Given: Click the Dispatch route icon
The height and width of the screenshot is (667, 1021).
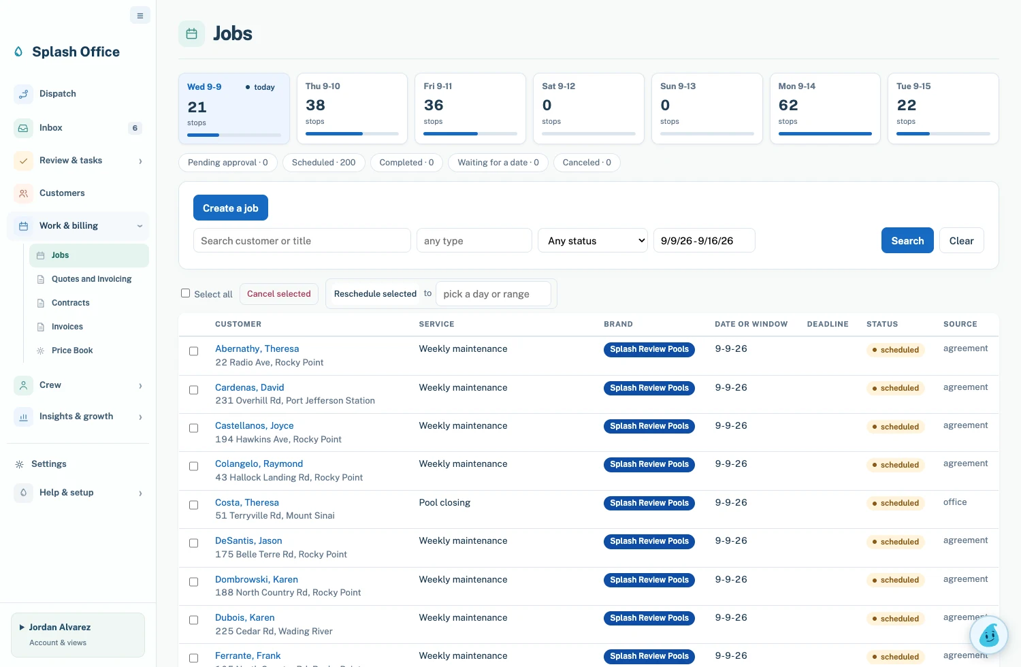Looking at the screenshot, I should tap(23, 94).
